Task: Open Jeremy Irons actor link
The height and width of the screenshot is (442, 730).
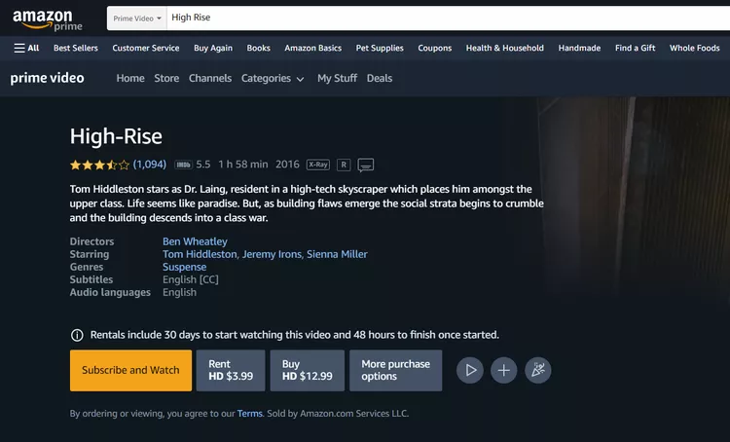Action: 272,254
